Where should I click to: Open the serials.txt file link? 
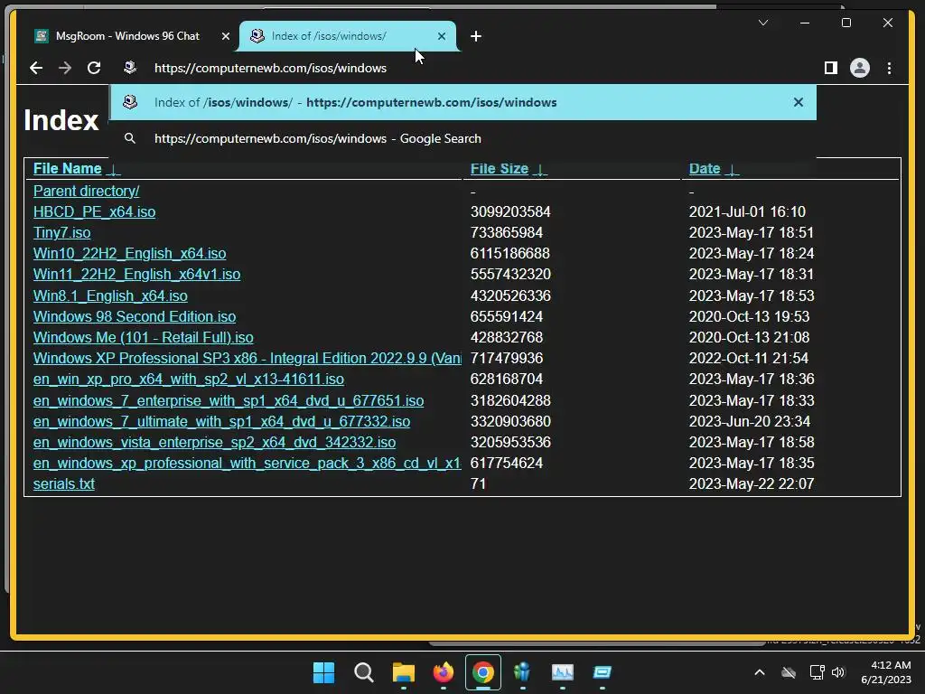(64, 484)
